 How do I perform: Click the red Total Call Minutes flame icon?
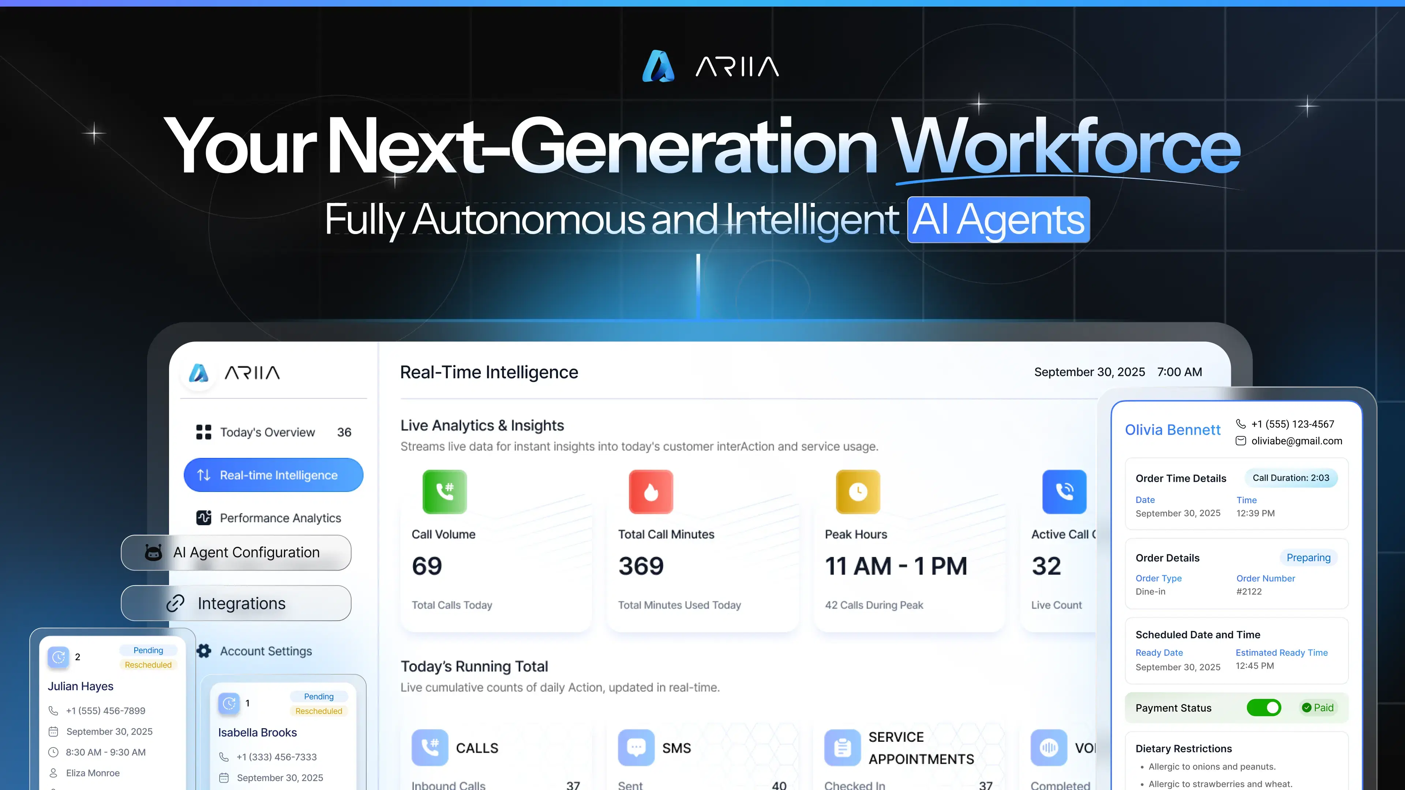coord(651,492)
